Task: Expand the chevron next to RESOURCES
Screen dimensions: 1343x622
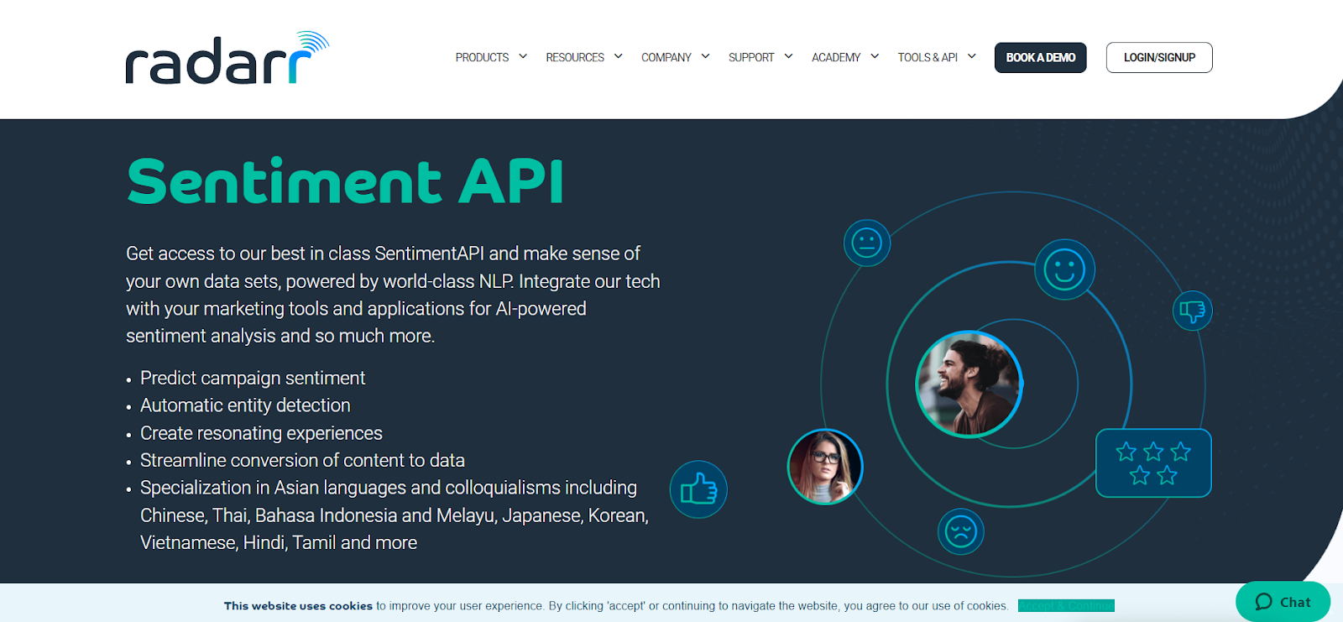Action: point(619,56)
